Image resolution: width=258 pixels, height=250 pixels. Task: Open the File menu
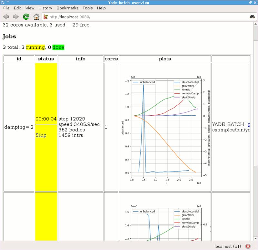(6, 8)
